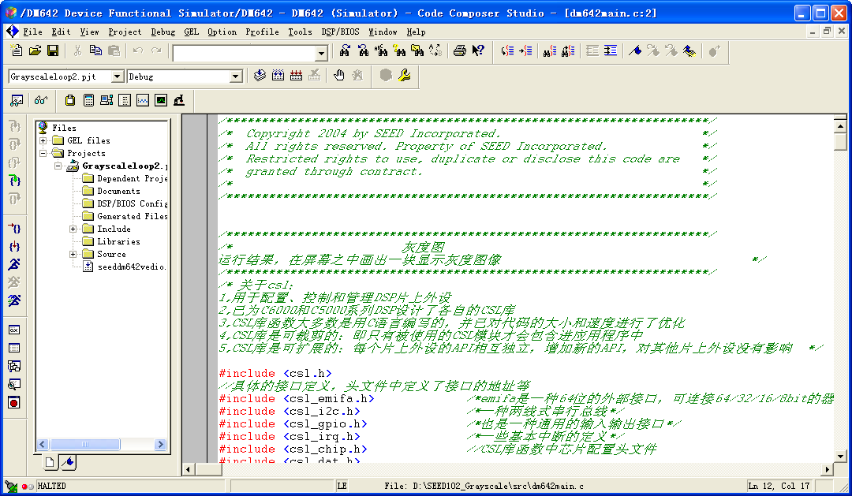Toggle breakpoint with the hand icon
This screenshot has height=496, width=852.
click(339, 75)
